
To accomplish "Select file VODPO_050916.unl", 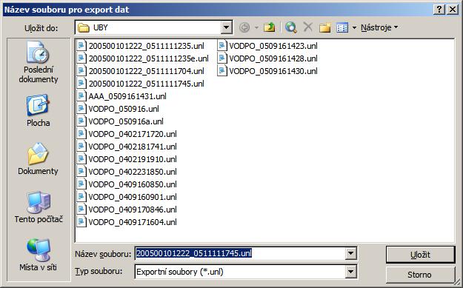I will point(124,109).
